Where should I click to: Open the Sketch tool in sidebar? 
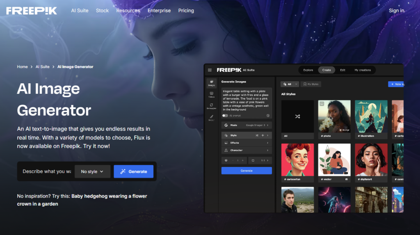[211, 118]
